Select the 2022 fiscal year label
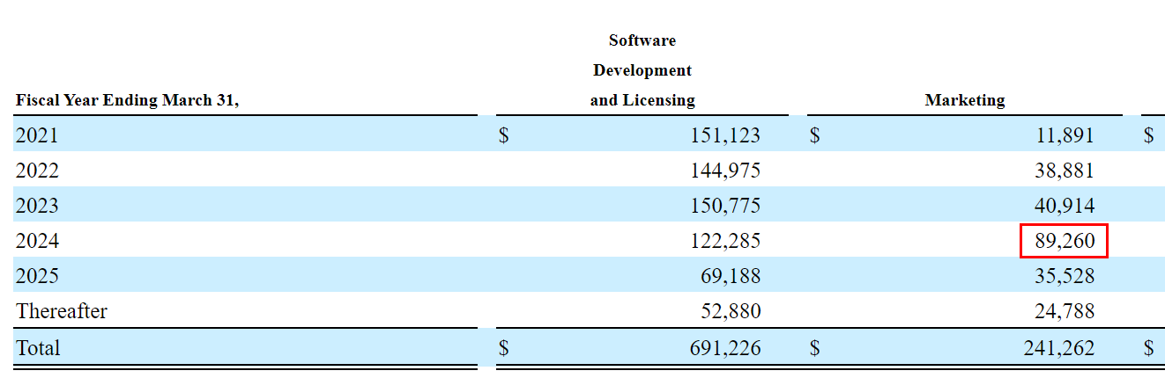 [37, 171]
